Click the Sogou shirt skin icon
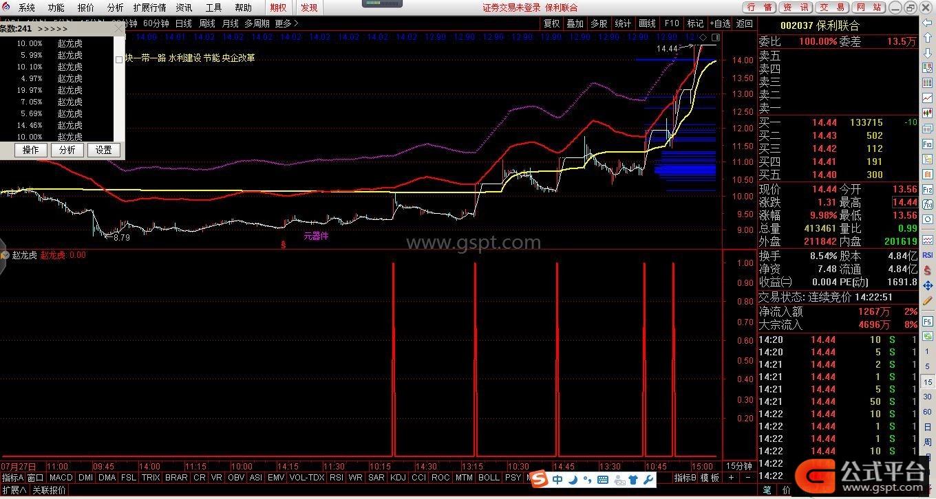 tap(633, 479)
